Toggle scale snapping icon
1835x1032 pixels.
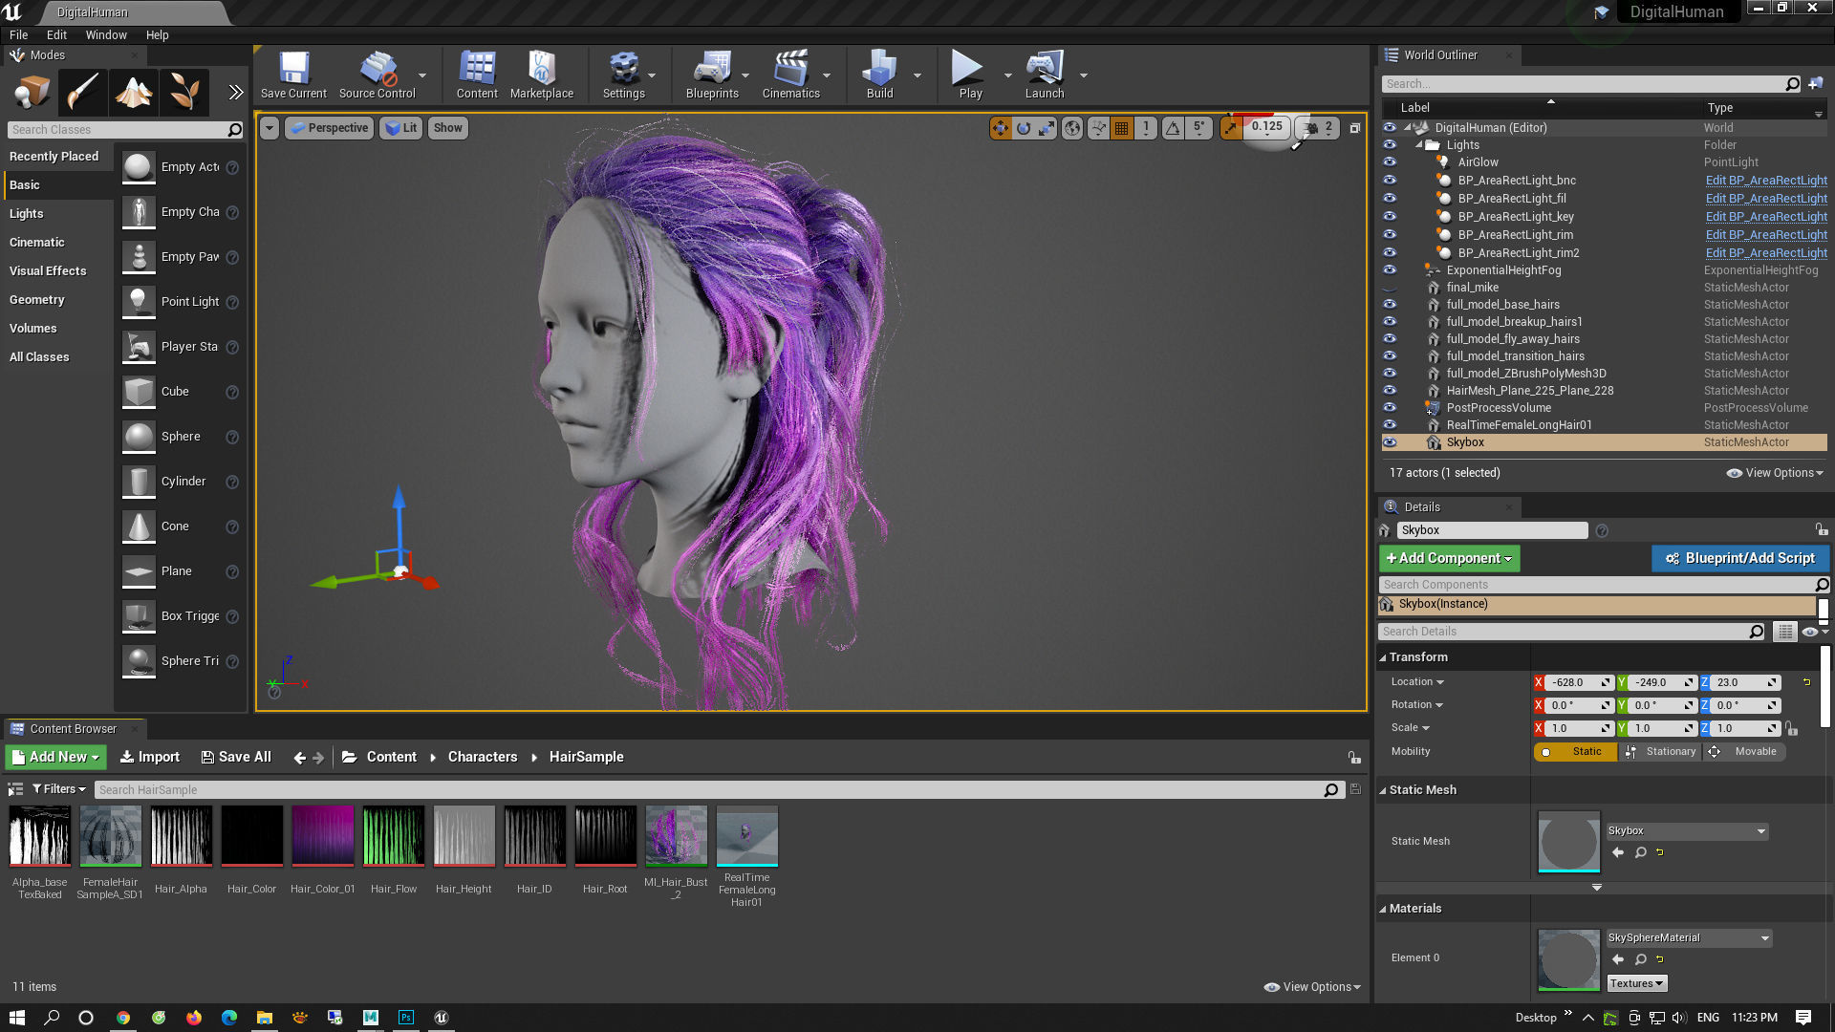[x=1231, y=128]
